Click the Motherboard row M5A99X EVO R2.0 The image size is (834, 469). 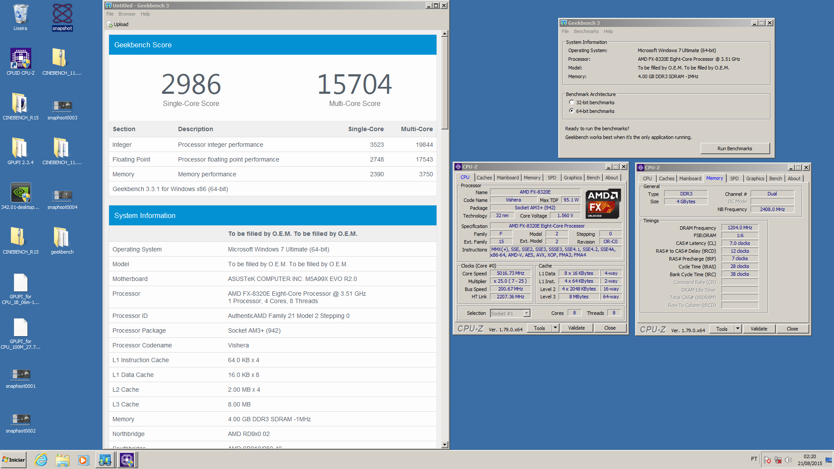273,279
